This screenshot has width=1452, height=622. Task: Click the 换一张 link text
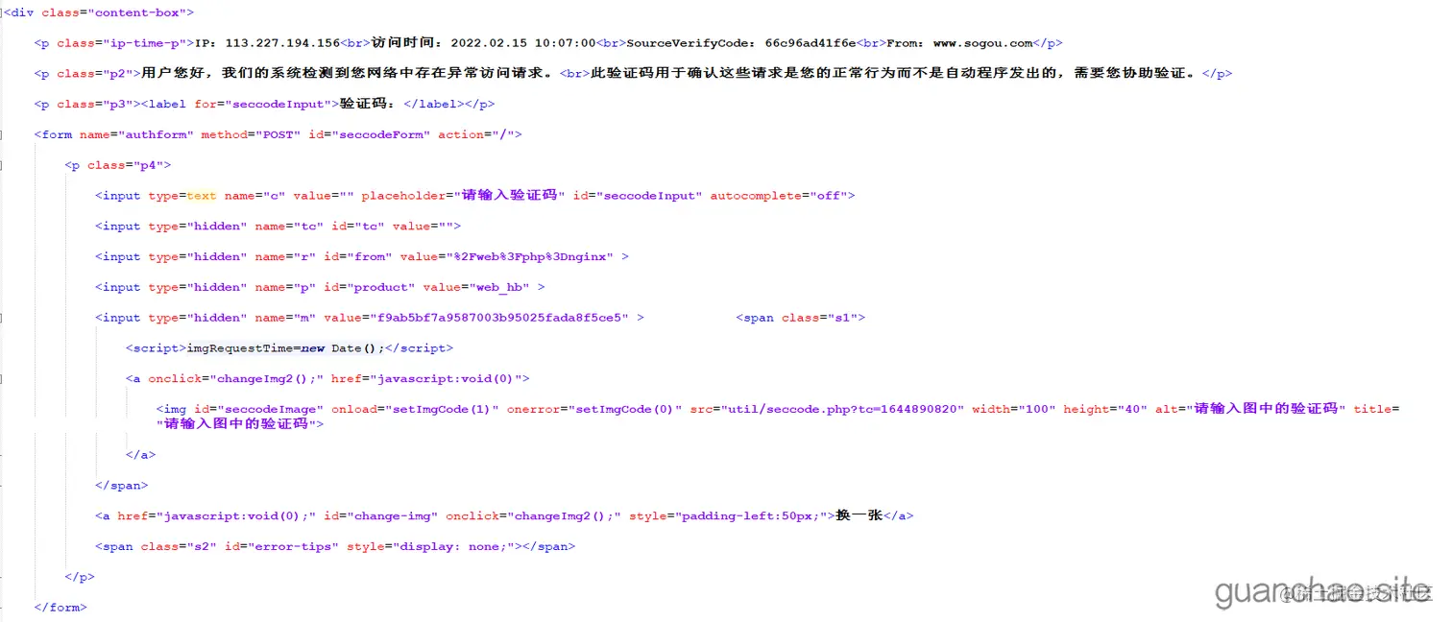(x=859, y=516)
